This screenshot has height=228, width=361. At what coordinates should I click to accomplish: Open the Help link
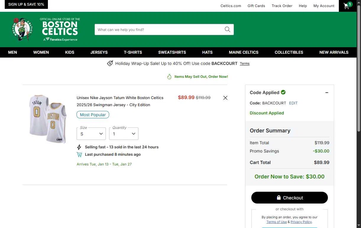click(303, 6)
